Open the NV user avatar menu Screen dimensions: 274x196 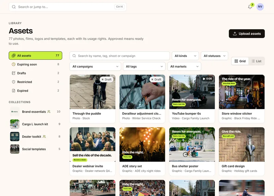click(x=260, y=7)
